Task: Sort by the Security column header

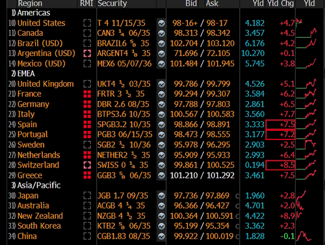Action: (112, 3)
